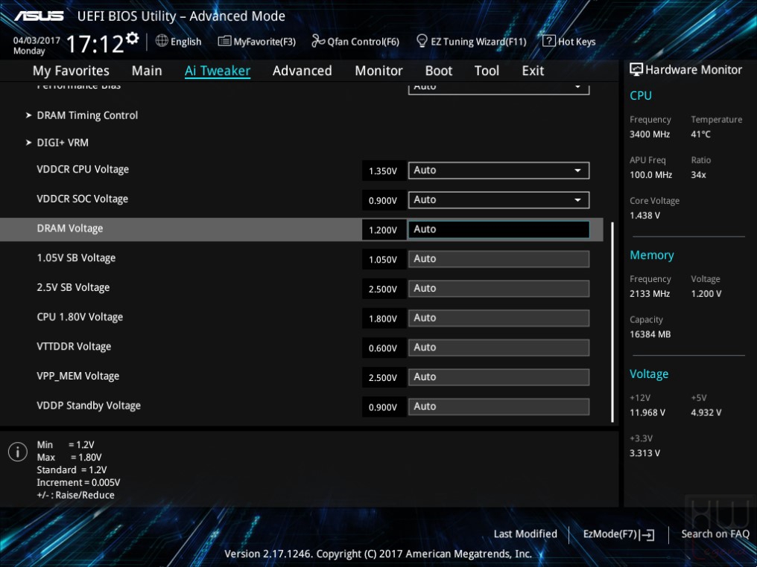Open VDDCR SOC Voltage dropdown

[x=498, y=199]
